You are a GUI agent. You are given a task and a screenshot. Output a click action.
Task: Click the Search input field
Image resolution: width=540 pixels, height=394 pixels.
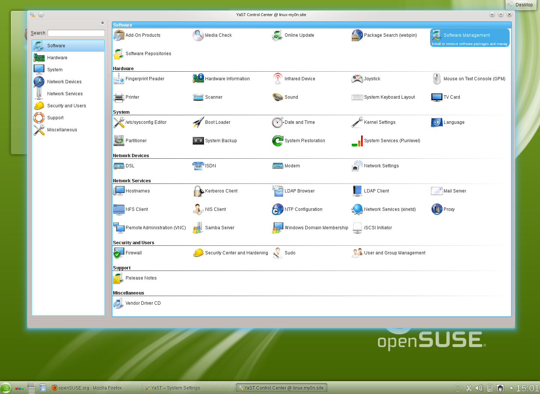(x=76, y=33)
